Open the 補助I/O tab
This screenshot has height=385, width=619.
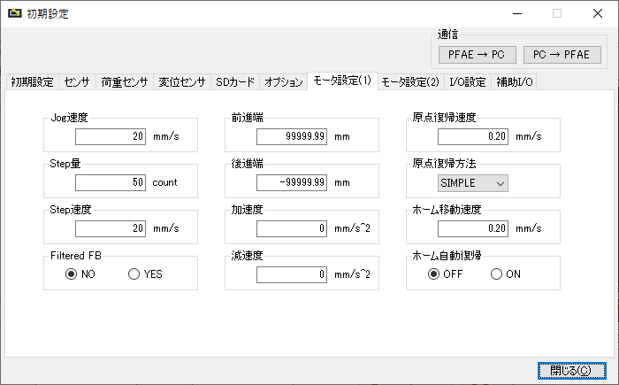pos(515,81)
